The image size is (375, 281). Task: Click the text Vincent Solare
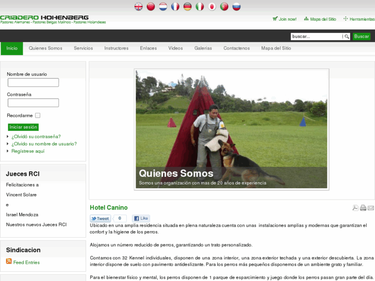[x=21, y=195]
